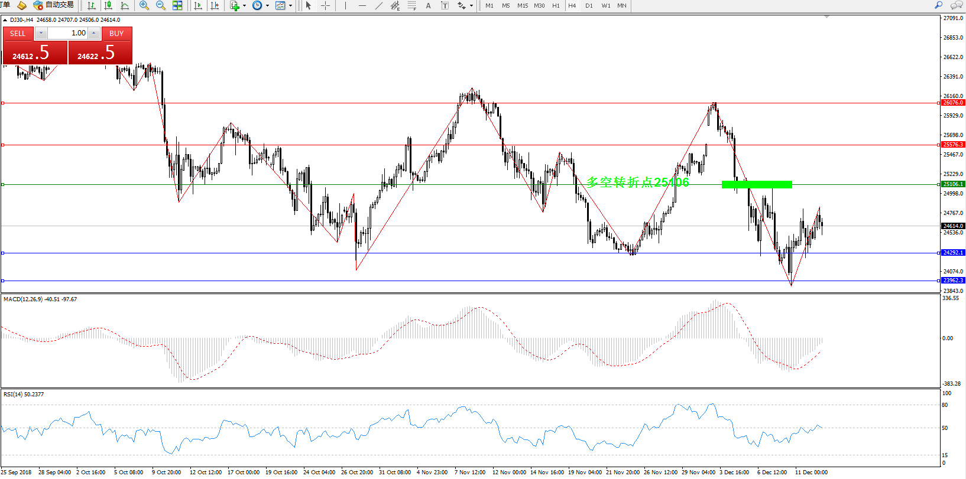Select the Fibonacci retracement tool
The height and width of the screenshot is (479, 966).
(x=412, y=5)
